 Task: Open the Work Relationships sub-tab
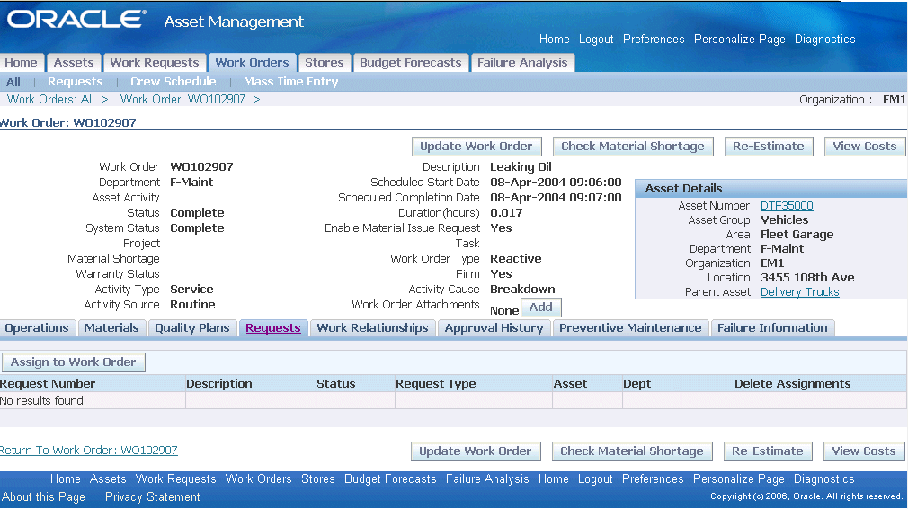(x=372, y=327)
